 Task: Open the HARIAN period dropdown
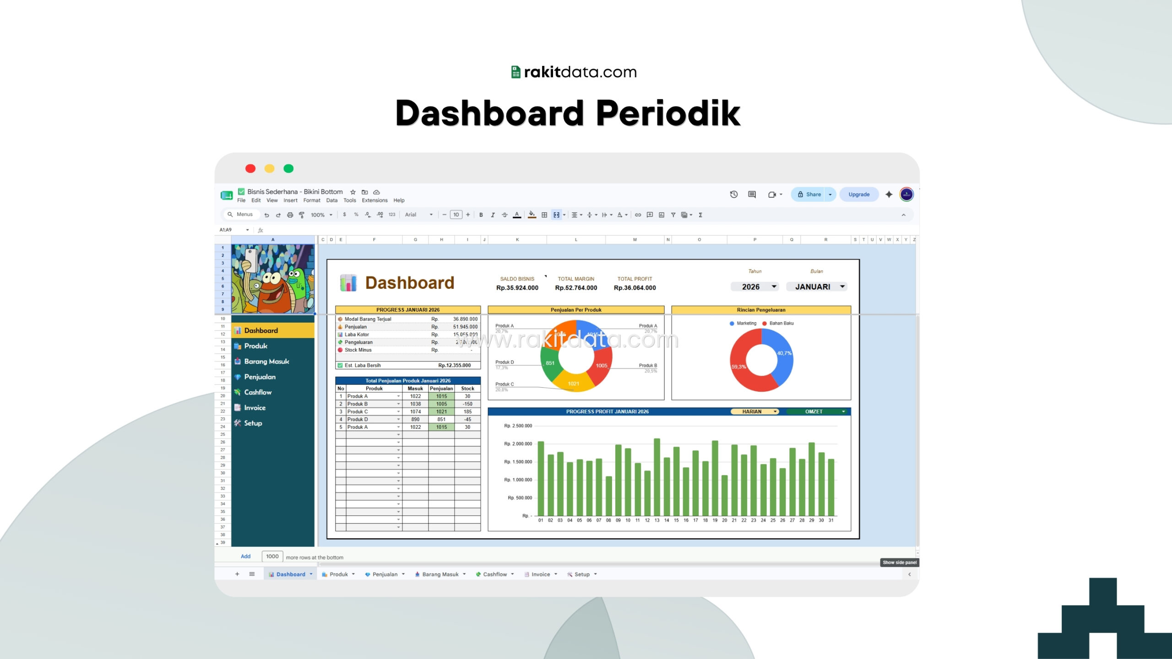pyautogui.click(x=754, y=412)
